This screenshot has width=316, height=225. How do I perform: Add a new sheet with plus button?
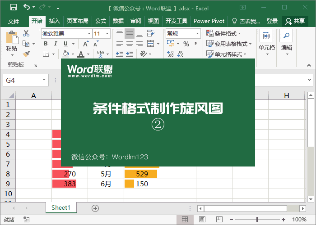95,208
